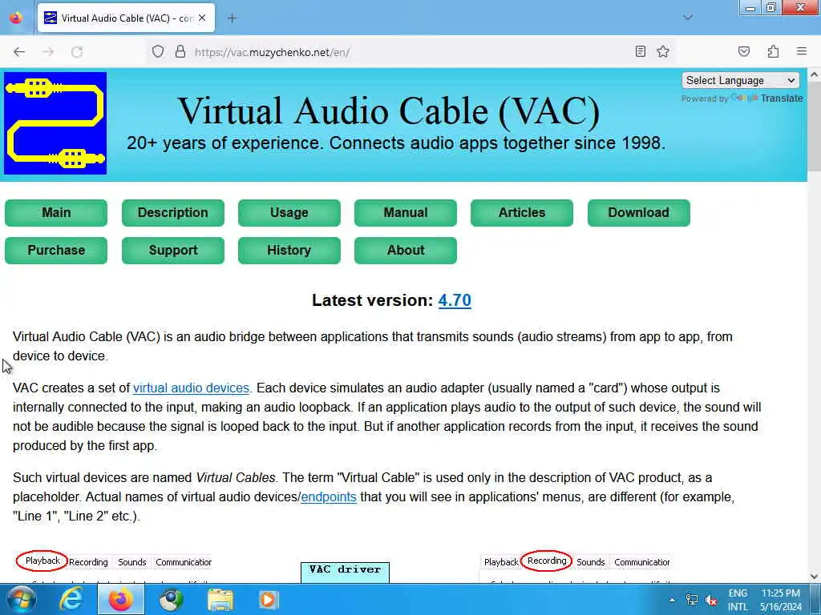Click the network tray icon
This screenshot has height=615, width=821.
(x=692, y=600)
